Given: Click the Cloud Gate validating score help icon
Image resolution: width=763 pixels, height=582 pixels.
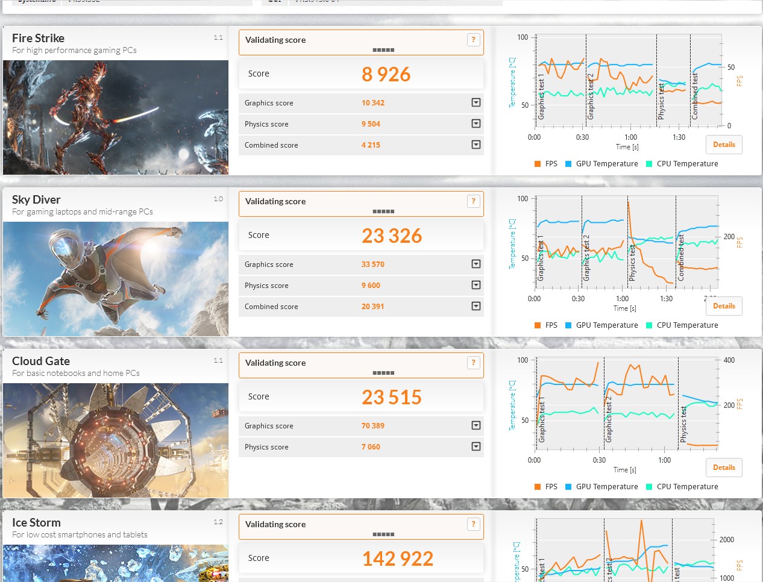Looking at the screenshot, I should pyautogui.click(x=473, y=363).
